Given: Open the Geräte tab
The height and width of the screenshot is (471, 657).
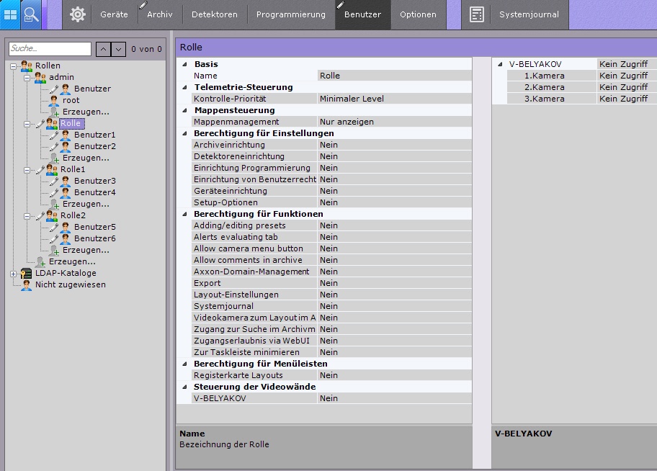Looking at the screenshot, I should pos(114,14).
